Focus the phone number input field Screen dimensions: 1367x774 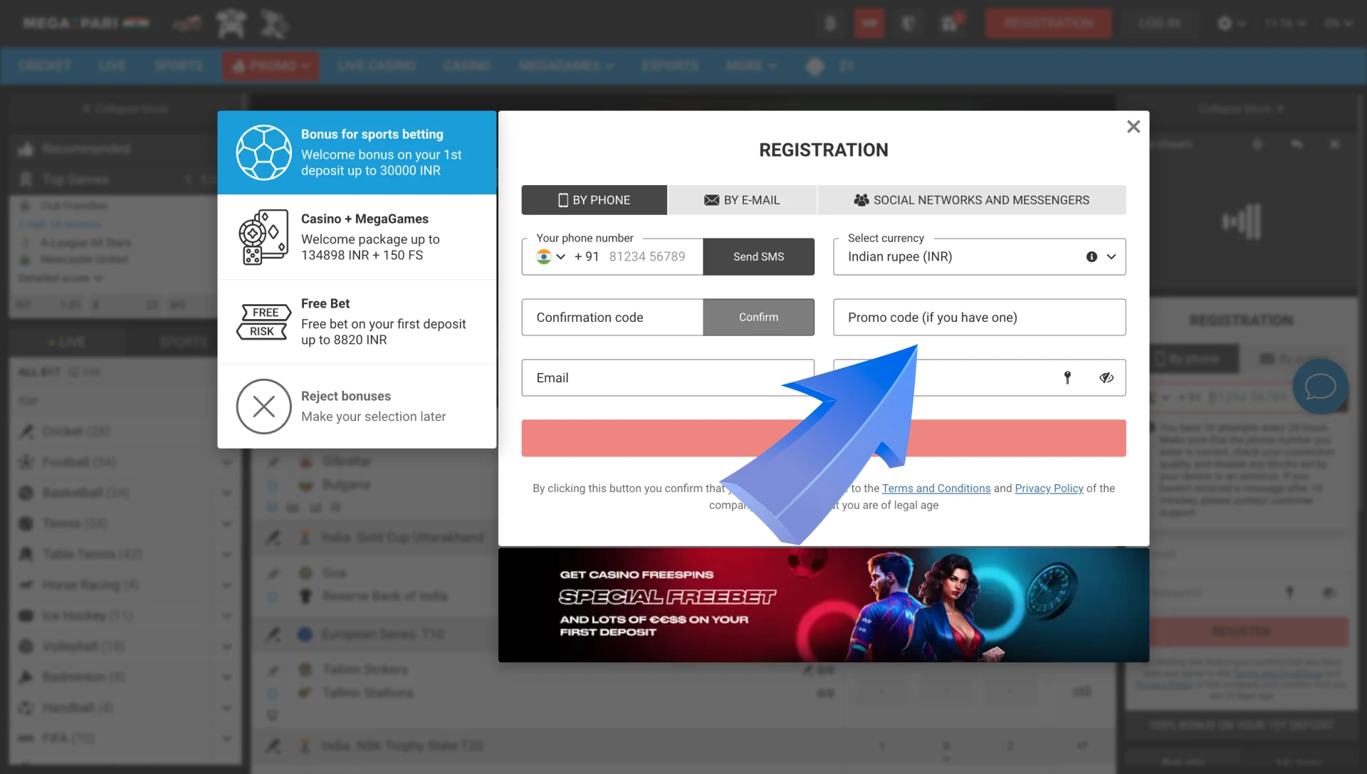pos(646,257)
